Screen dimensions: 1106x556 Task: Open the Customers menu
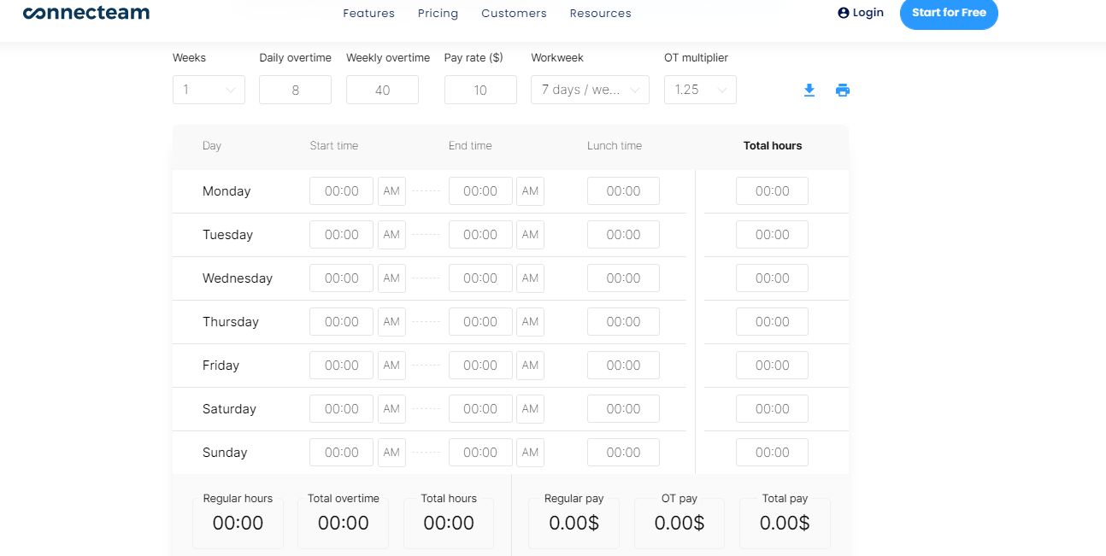pyautogui.click(x=514, y=14)
